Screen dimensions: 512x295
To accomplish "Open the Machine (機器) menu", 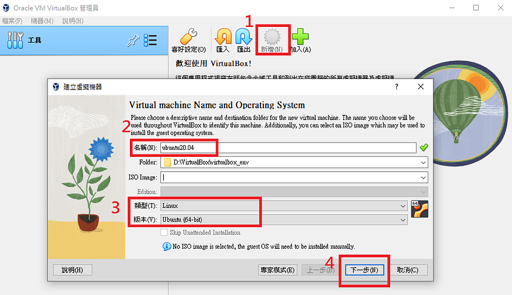I will [x=42, y=21].
